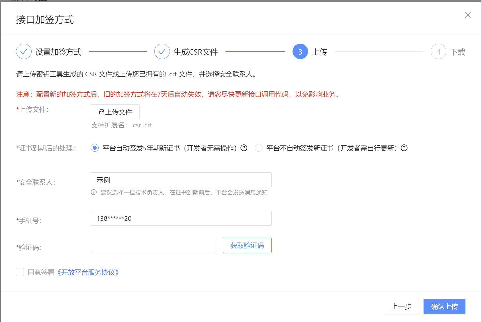The height and width of the screenshot is (322, 481).
Task: Click help icon after 开发者无需操作 option
Action: tap(244, 148)
